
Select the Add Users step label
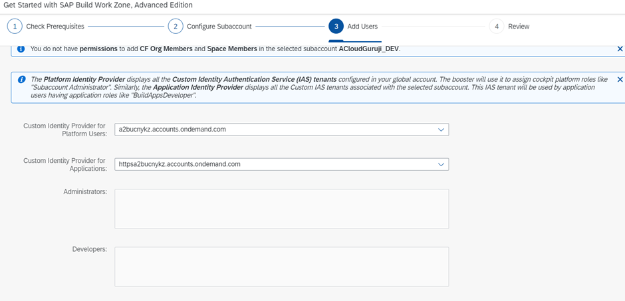click(362, 27)
